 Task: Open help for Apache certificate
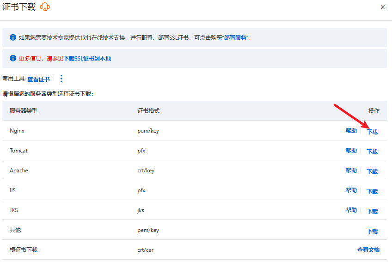[351, 171]
